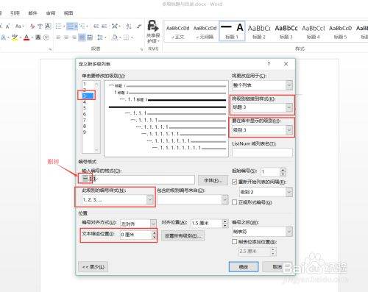This screenshot has width=368, height=292.
Task: Click the character shading icon
Action: (x=38, y=38)
